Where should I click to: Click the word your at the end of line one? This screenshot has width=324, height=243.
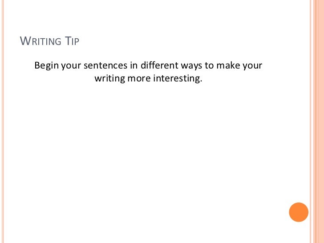[x=252, y=66]
